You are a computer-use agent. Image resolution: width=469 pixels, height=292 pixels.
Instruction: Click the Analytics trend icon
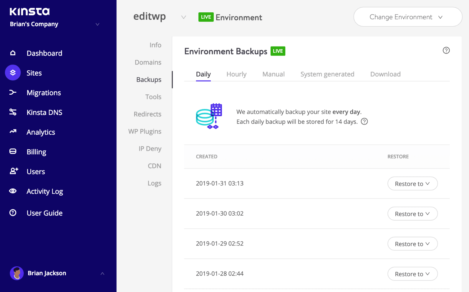click(x=13, y=131)
